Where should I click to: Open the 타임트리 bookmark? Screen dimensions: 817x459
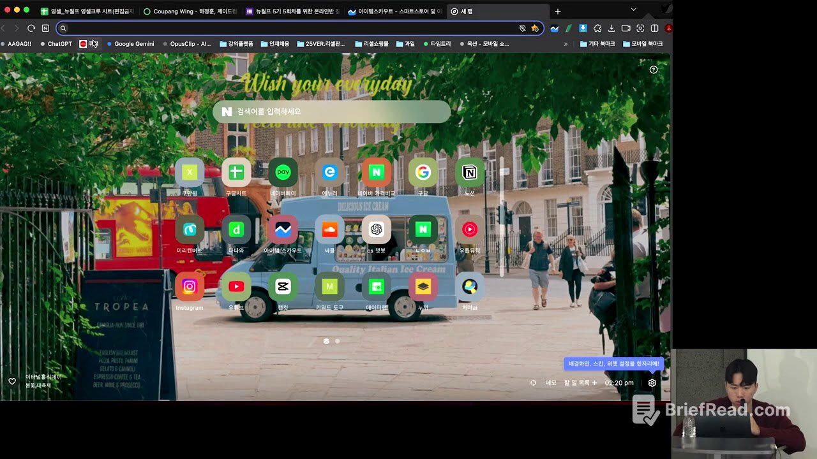coord(437,44)
